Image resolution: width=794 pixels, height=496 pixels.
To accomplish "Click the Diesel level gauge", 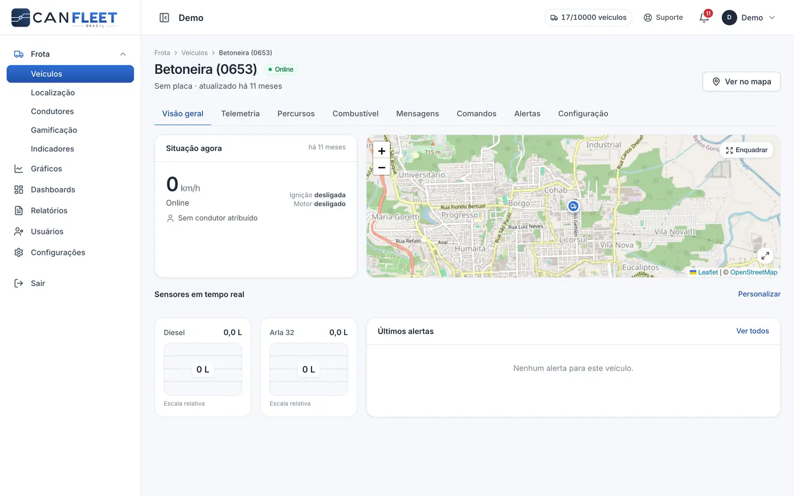I will 203,369.
